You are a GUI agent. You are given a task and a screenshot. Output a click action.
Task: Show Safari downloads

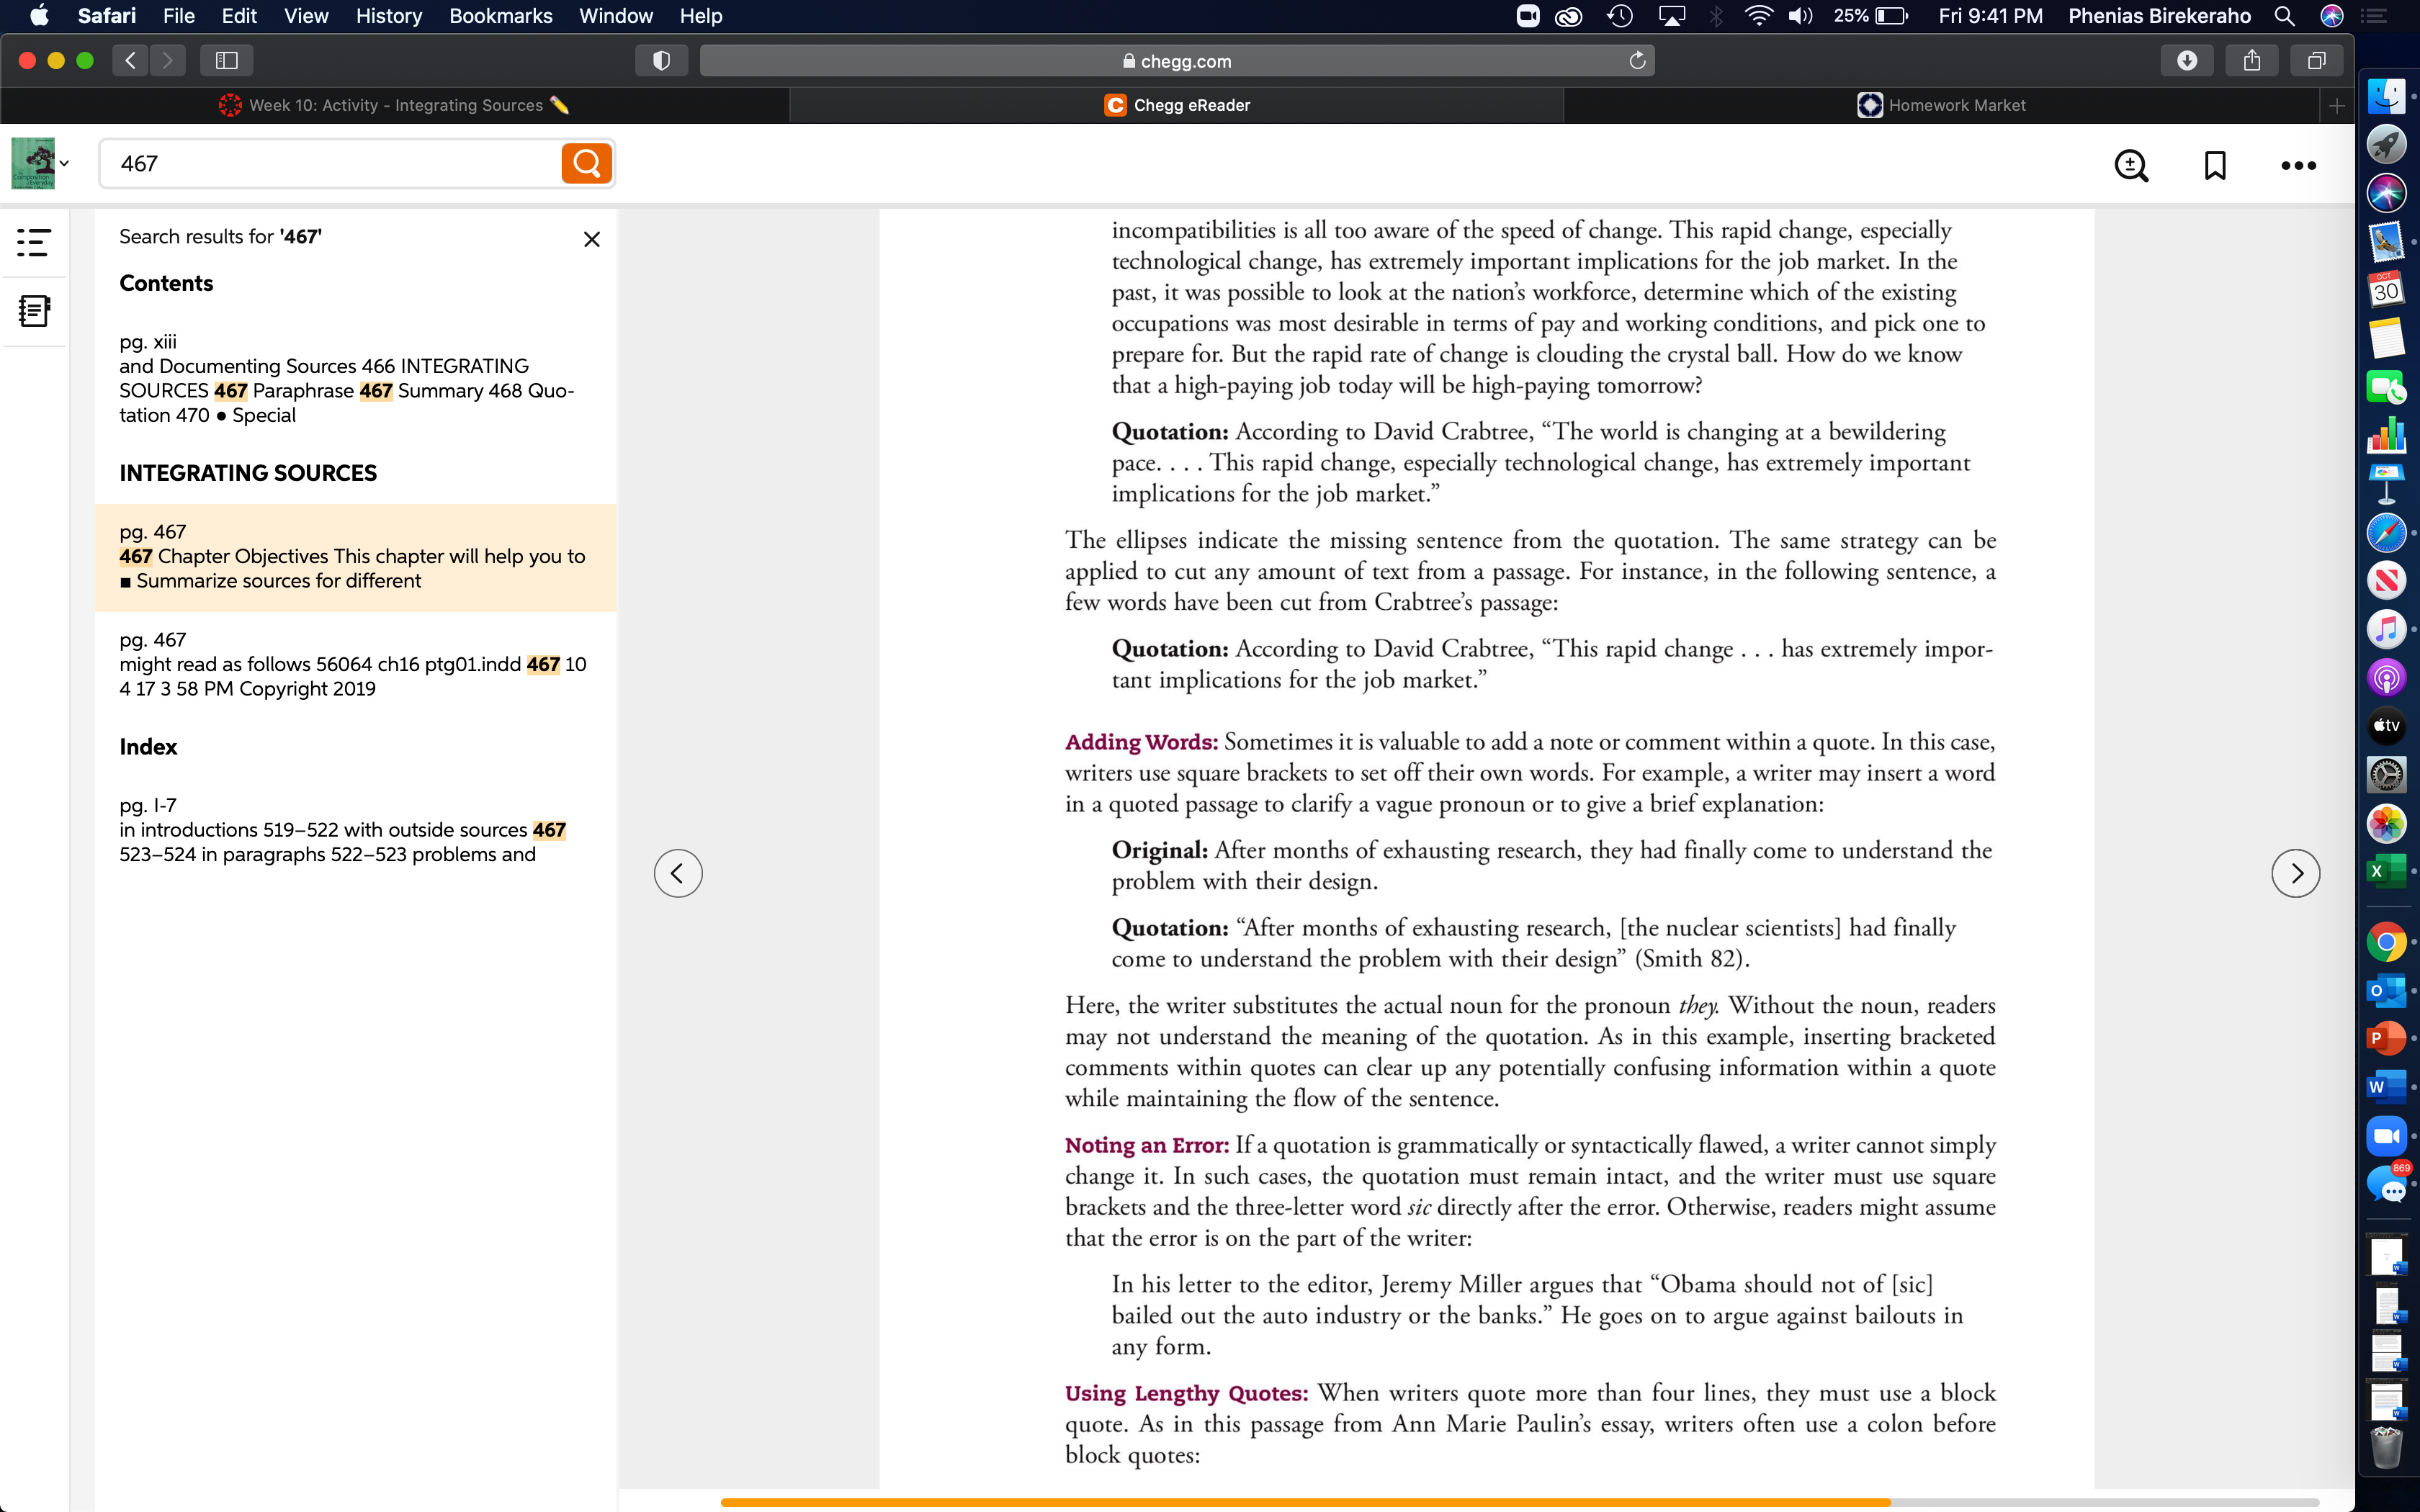[2187, 61]
